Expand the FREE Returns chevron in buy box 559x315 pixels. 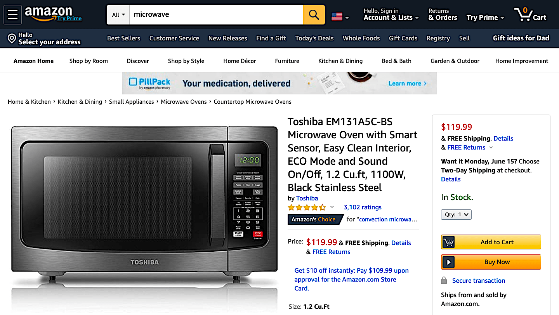[x=491, y=148]
